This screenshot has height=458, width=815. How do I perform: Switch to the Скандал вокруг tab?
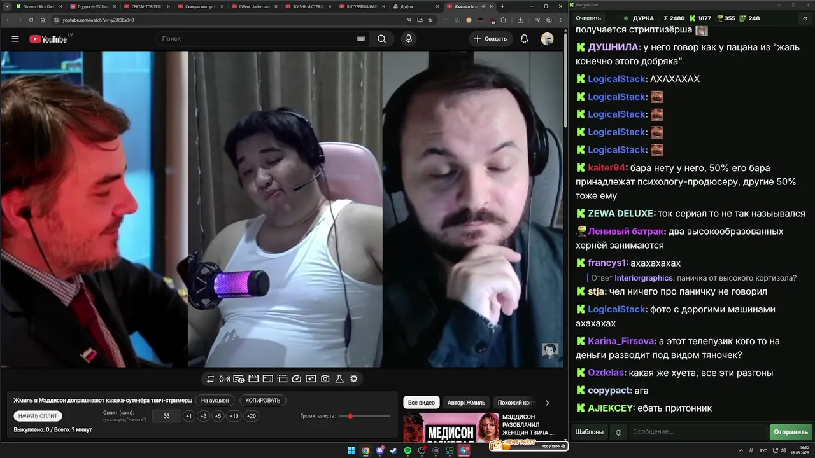200,6
